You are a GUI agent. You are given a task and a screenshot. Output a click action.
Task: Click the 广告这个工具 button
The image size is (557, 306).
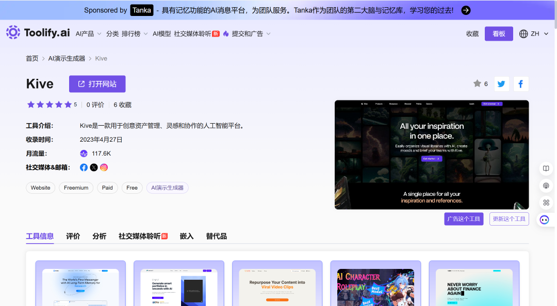tap(464, 219)
